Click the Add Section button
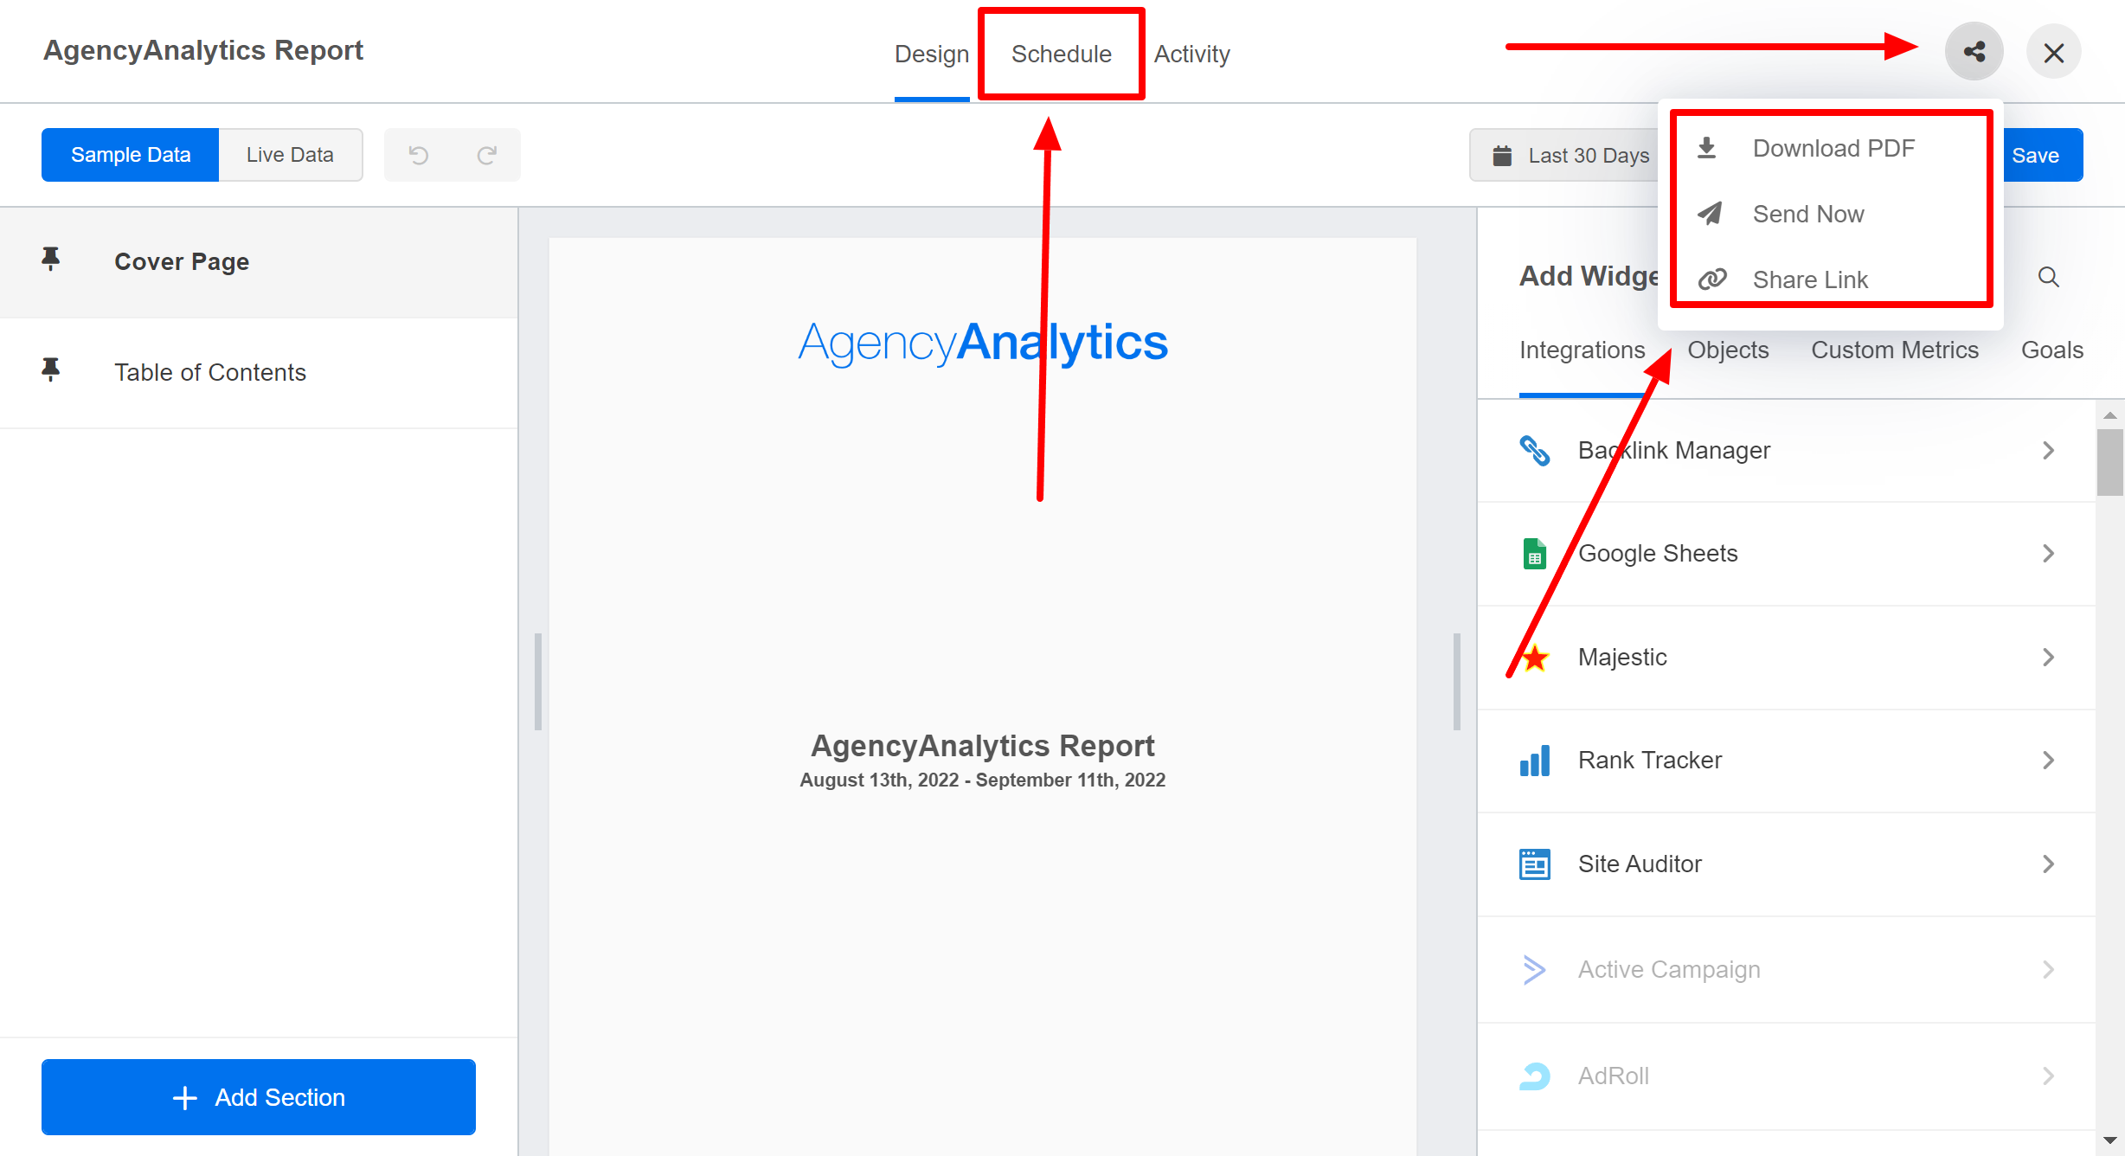 pyautogui.click(x=259, y=1097)
